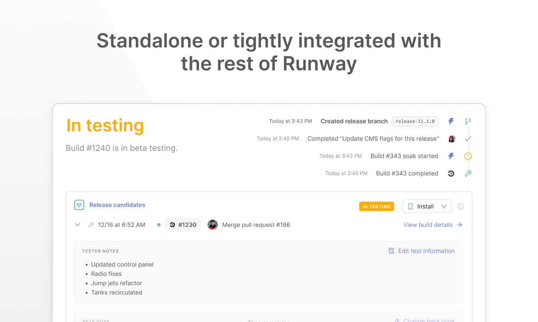Click the Change beta style link
The width and height of the screenshot is (538, 322).
click(429, 320)
